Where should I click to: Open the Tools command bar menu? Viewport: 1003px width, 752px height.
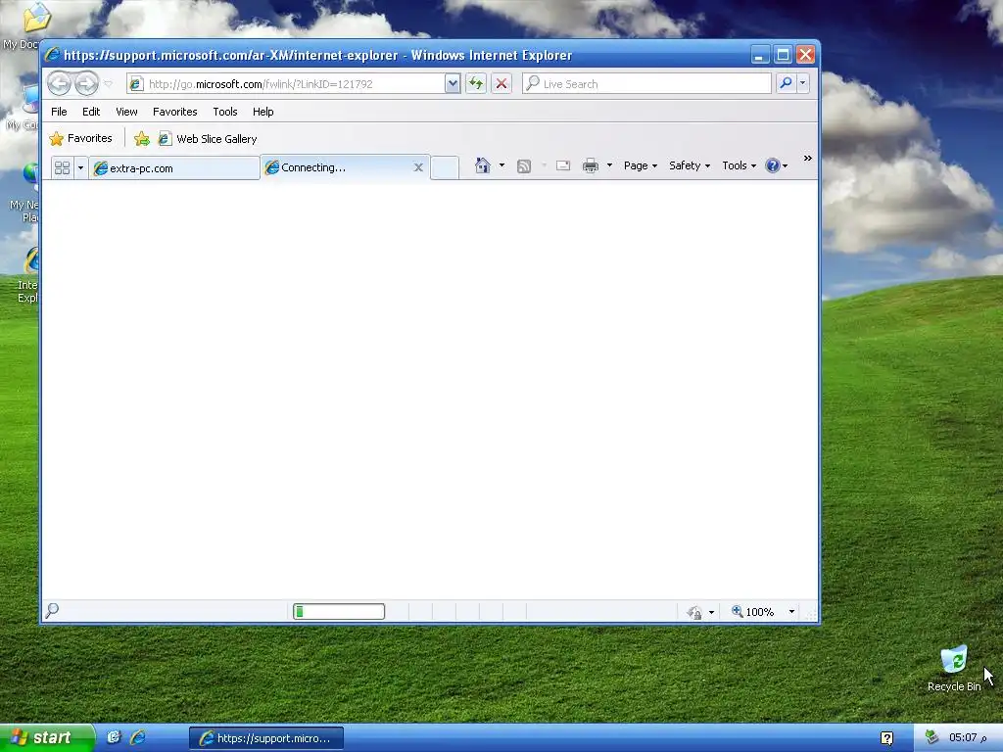click(739, 165)
